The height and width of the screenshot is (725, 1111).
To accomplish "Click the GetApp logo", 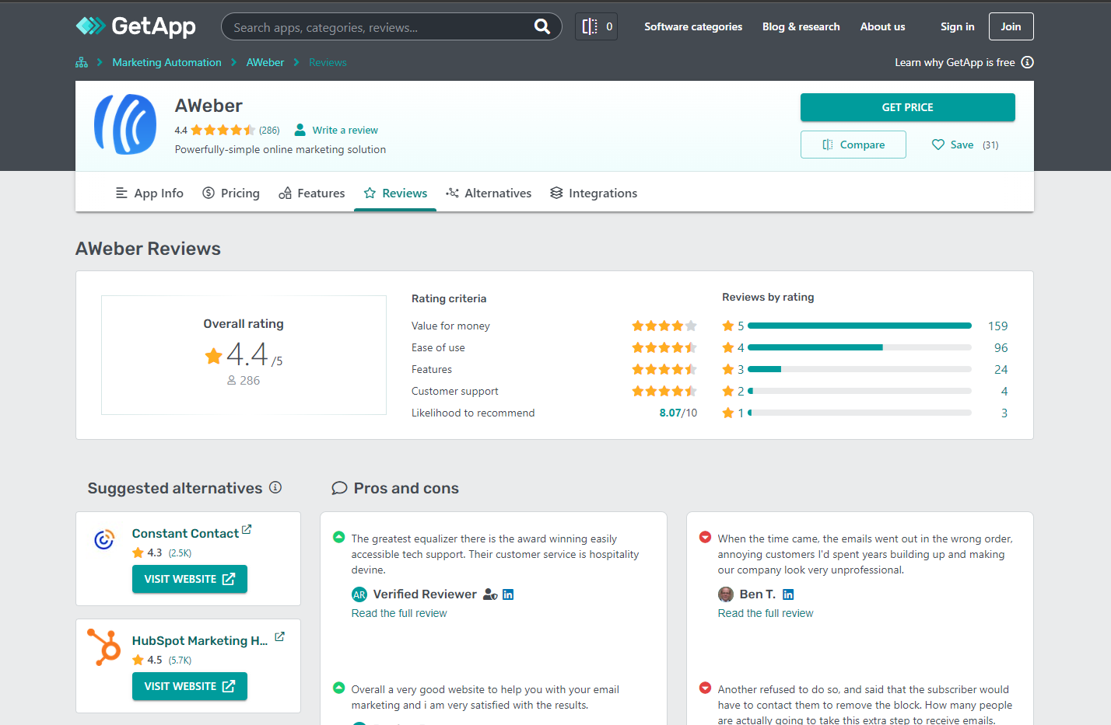I will (x=135, y=26).
